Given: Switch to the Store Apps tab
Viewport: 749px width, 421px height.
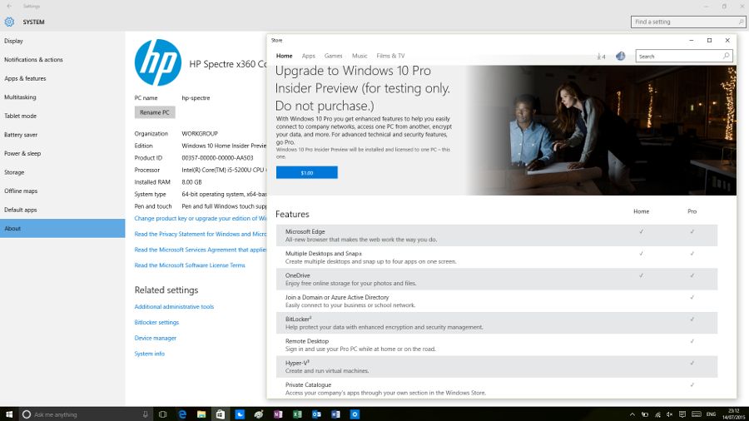Looking at the screenshot, I should click(309, 56).
